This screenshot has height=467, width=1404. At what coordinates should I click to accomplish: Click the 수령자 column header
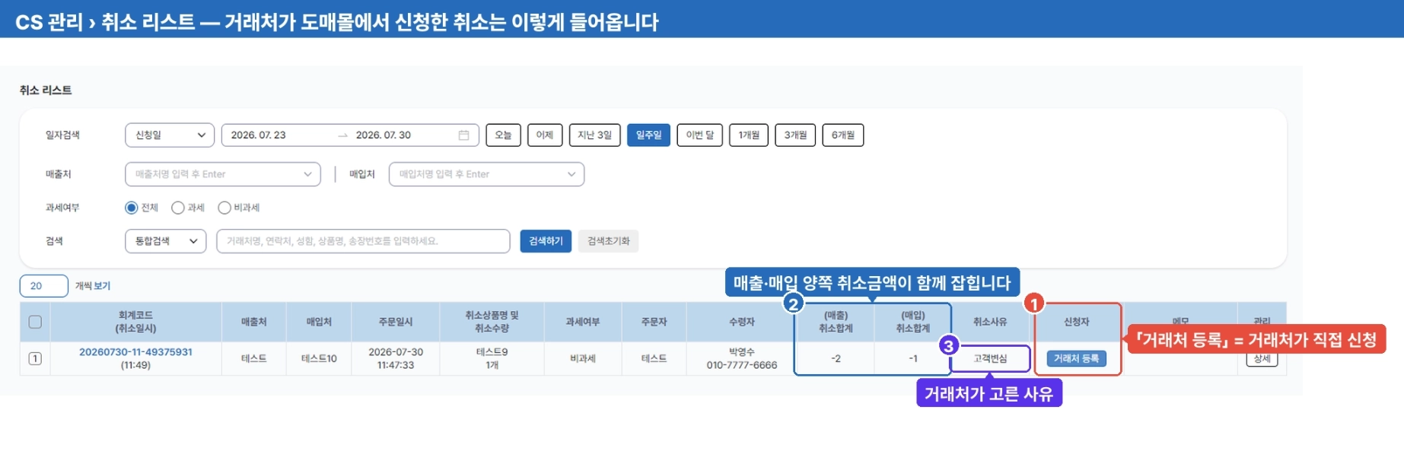click(x=742, y=322)
